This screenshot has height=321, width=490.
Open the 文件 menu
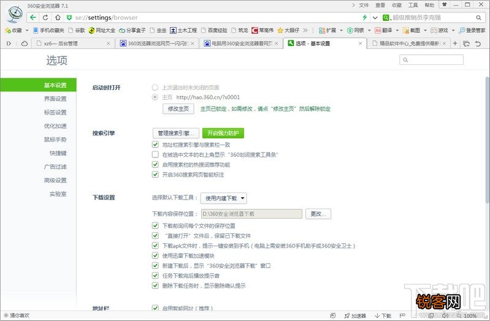click(364, 5)
